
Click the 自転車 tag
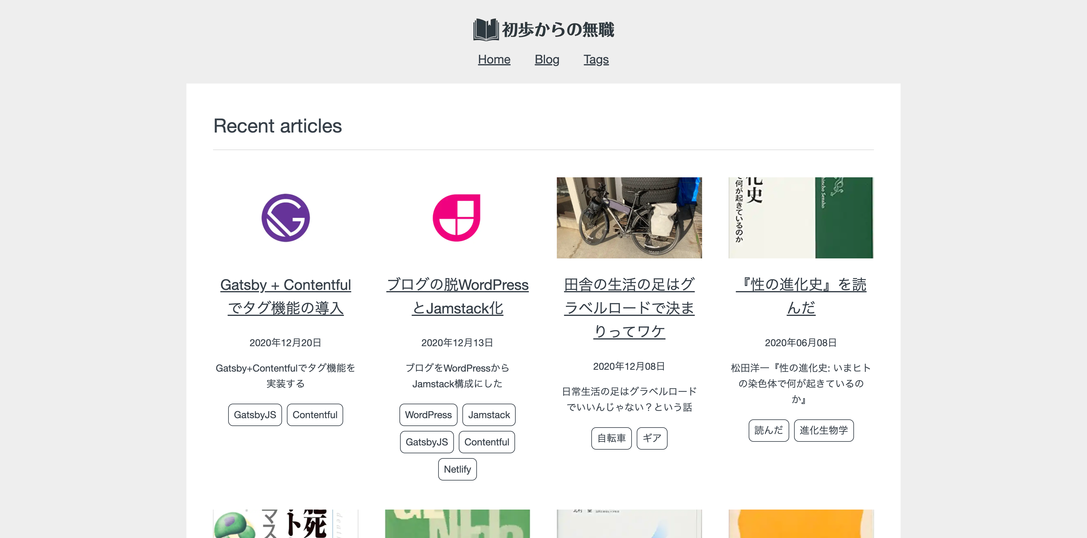(611, 438)
